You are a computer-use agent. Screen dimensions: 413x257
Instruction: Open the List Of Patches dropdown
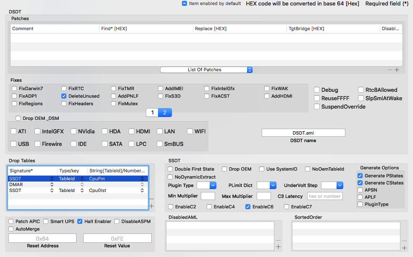coord(206,70)
